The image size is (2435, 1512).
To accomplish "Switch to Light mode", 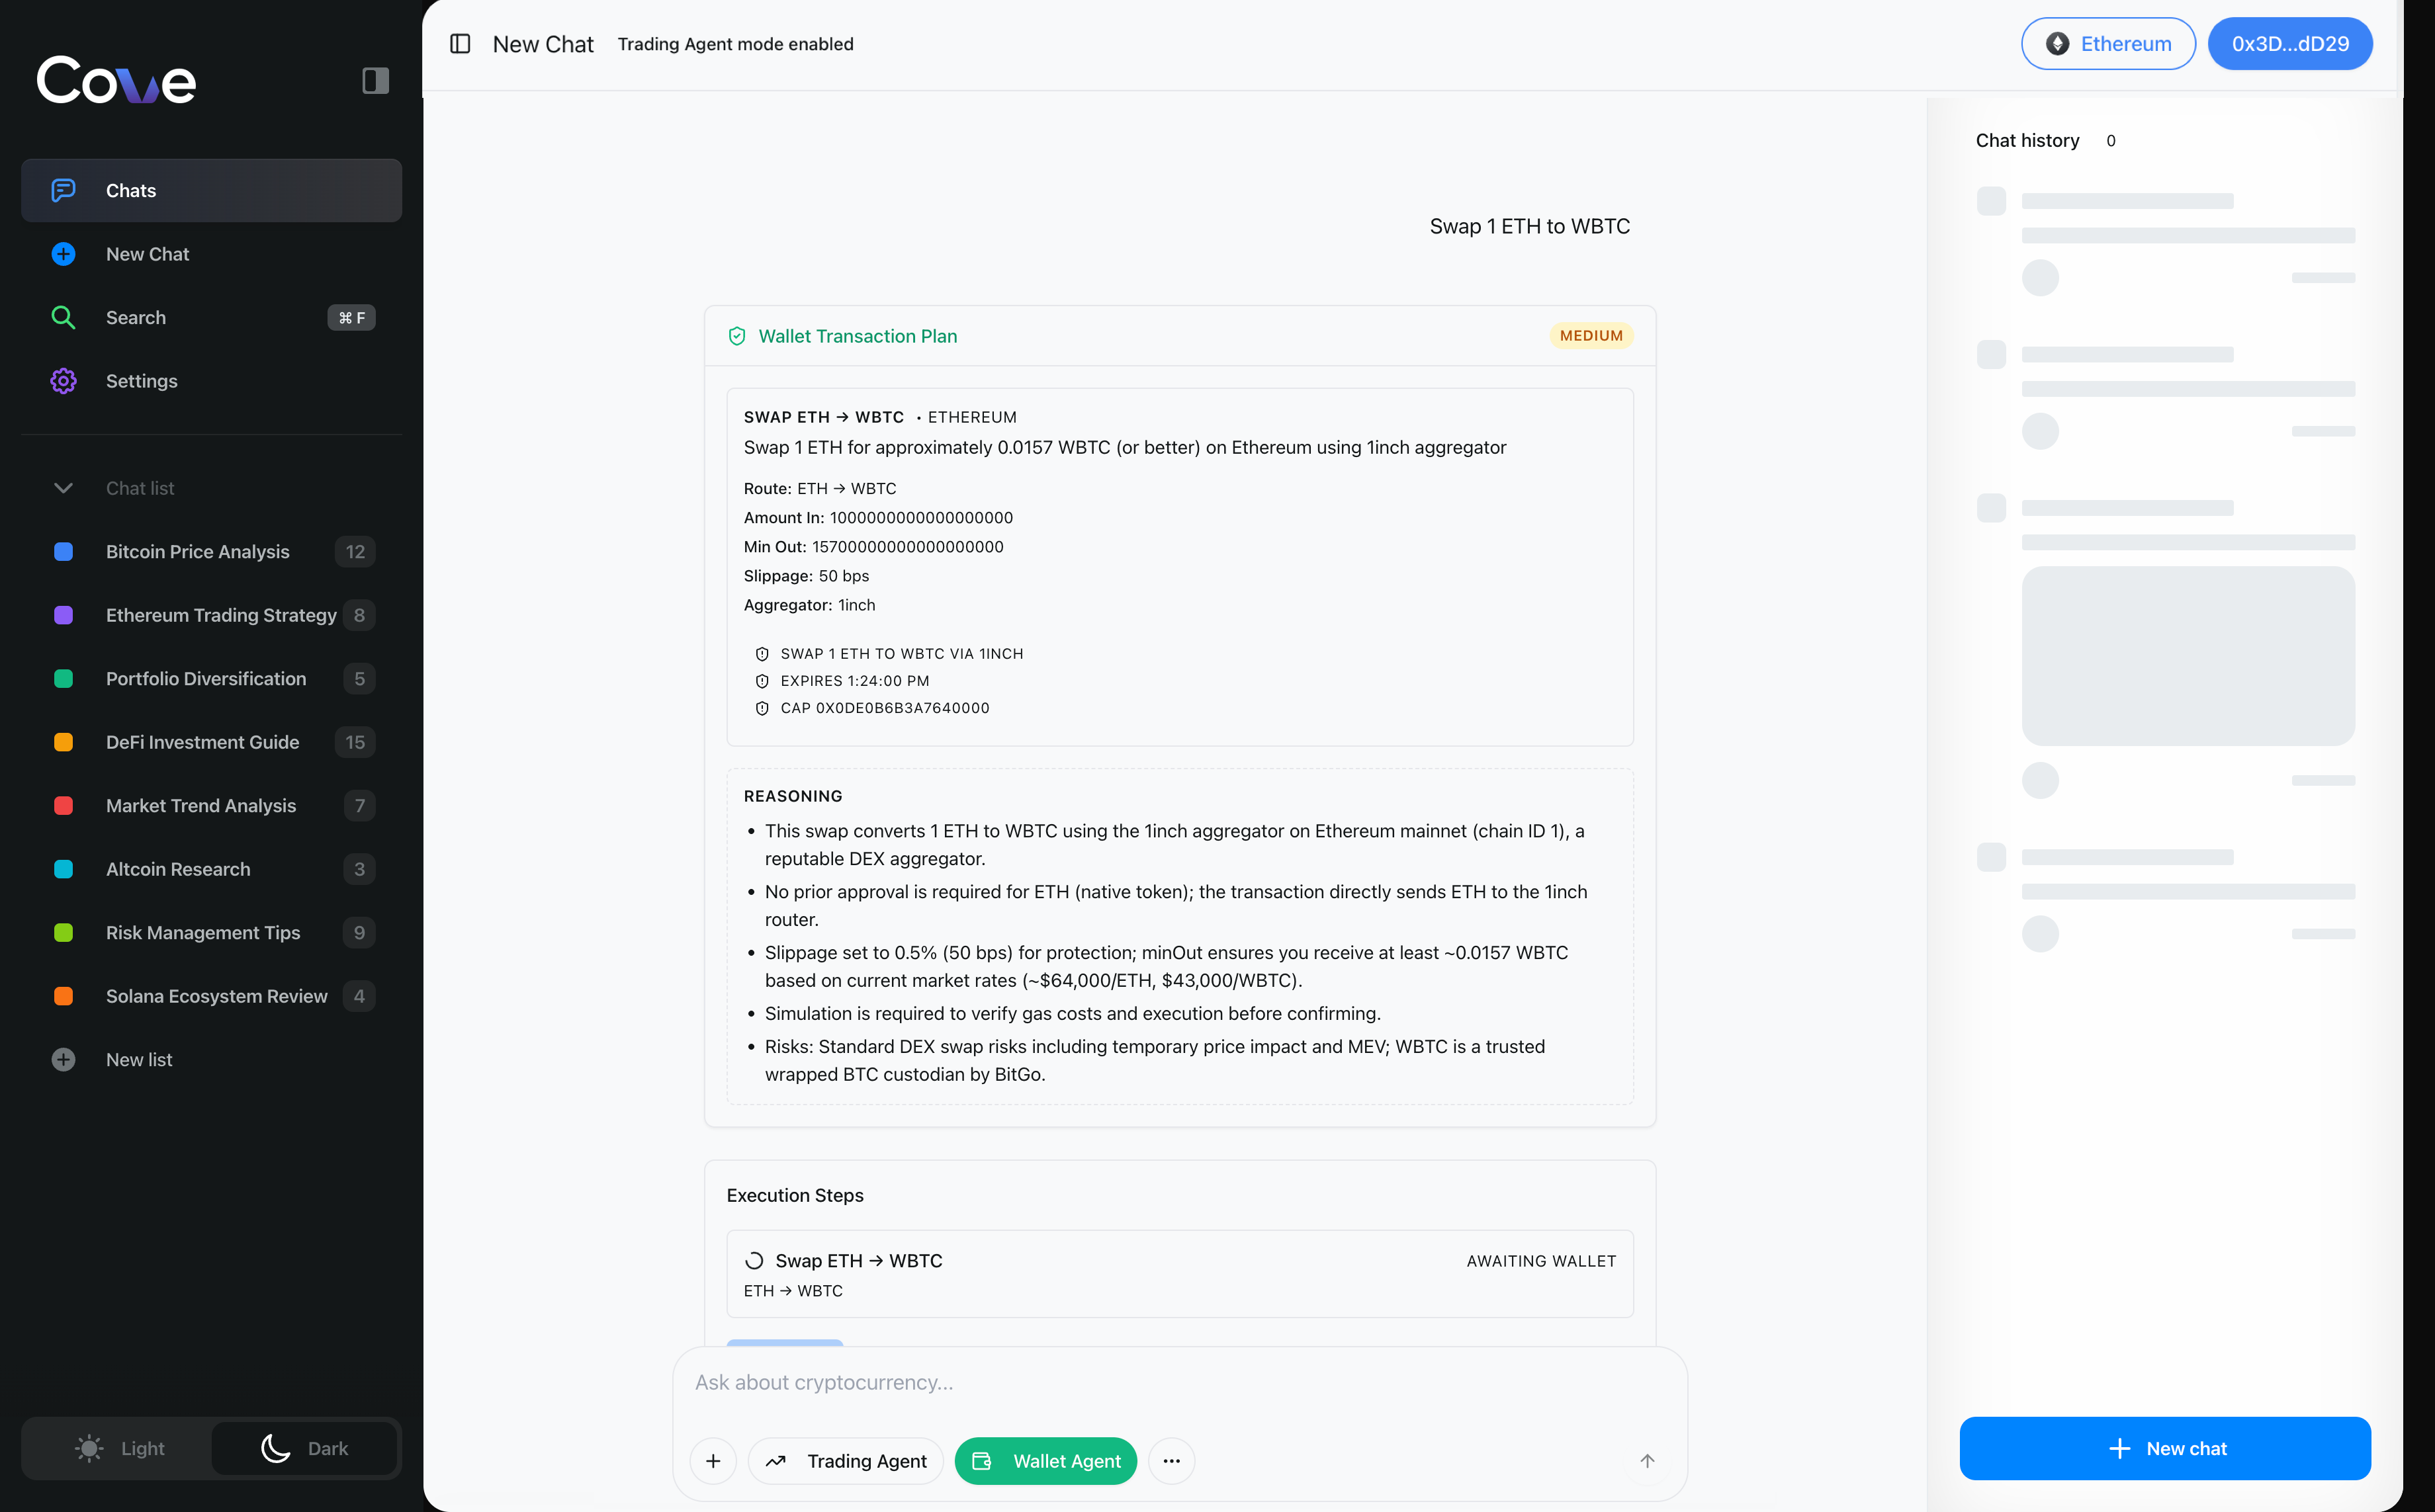I will [x=120, y=1448].
